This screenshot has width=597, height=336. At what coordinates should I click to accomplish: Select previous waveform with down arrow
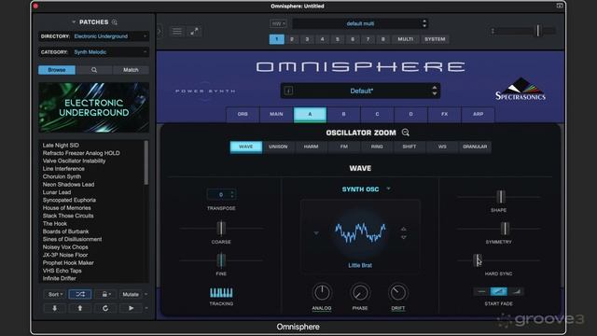tap(404, 237)
